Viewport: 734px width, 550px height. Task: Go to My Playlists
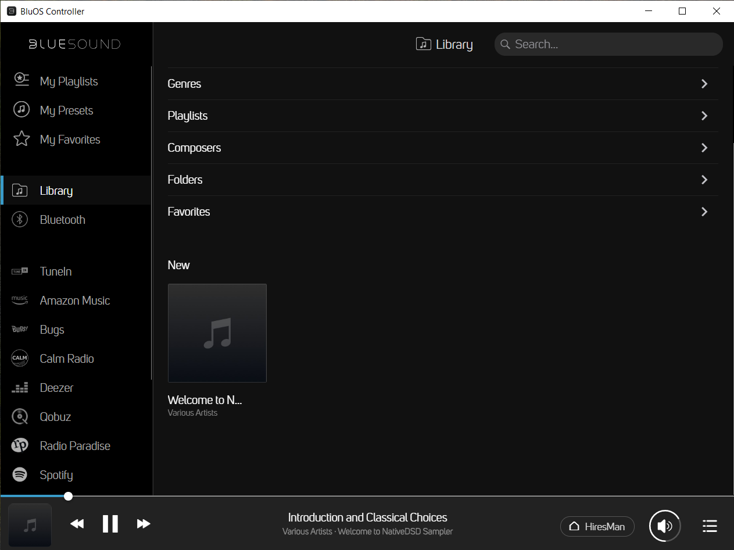[x=69, y=81]
